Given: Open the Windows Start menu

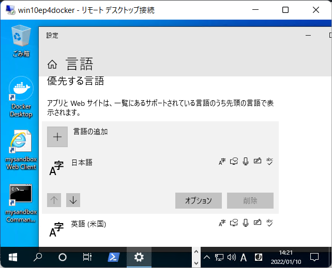Looking at the screenshot, I should pos(13,257).
